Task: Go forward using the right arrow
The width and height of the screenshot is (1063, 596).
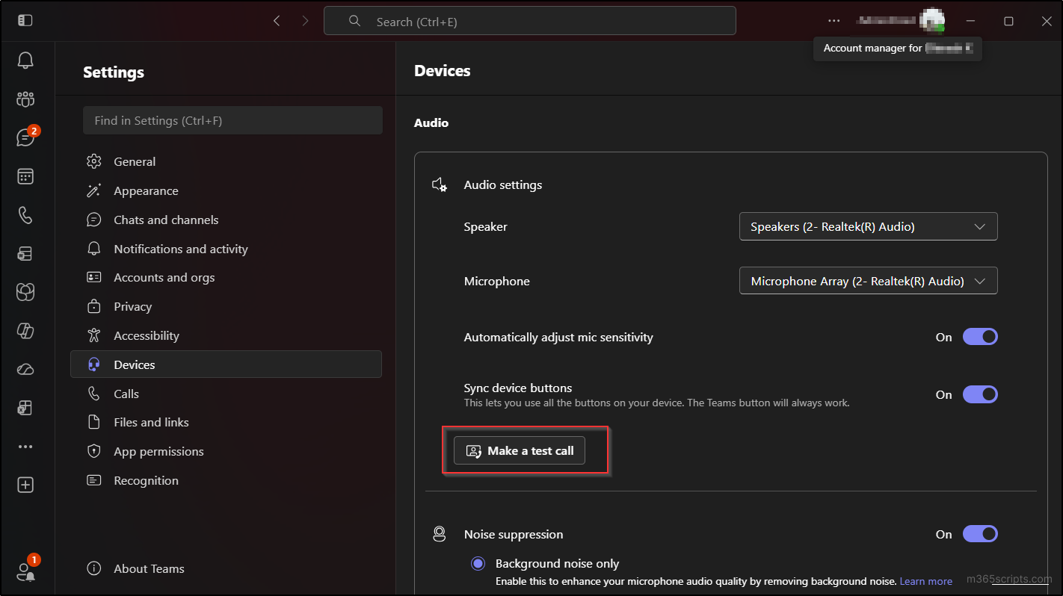Action: 305,21
